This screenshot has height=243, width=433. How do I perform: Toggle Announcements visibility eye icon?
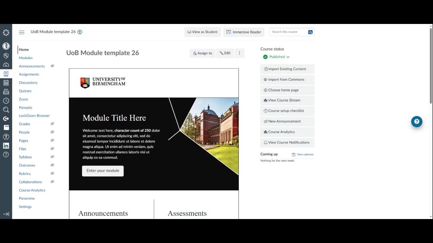[52, 66]
